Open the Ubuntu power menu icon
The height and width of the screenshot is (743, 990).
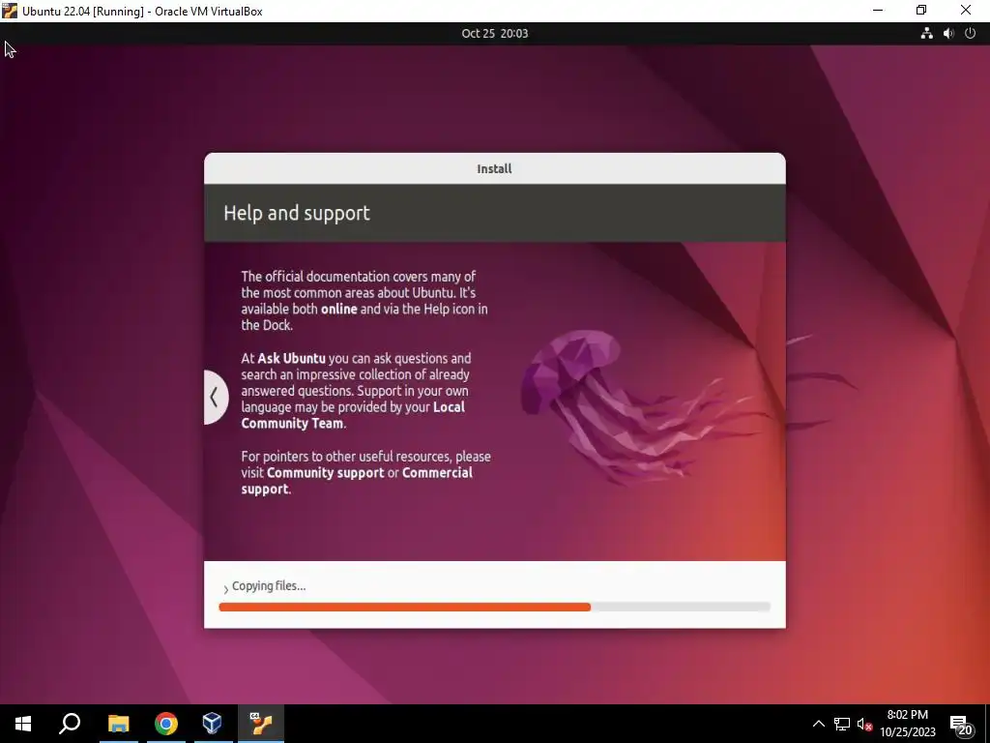click(971, 34)
